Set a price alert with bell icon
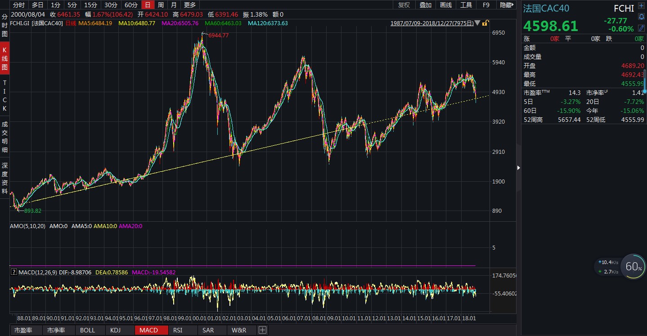Screen dimensions: 647x336 pos(641,17)
